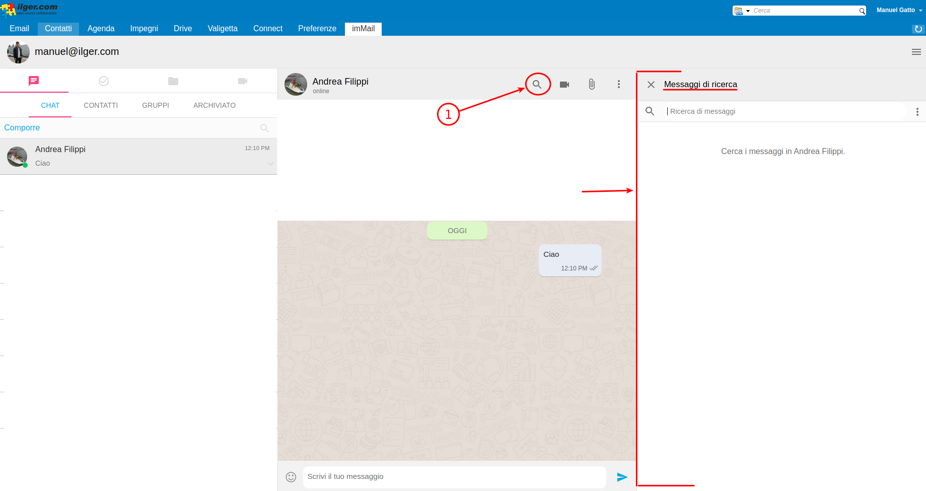Click the OGGI date label
Image resolution: width=926 pixels, height=491 pixels.
pos(457,231)
